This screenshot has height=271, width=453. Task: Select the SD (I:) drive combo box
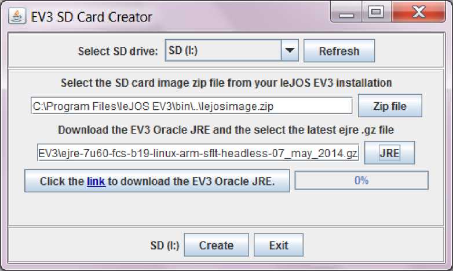(231, 50)
